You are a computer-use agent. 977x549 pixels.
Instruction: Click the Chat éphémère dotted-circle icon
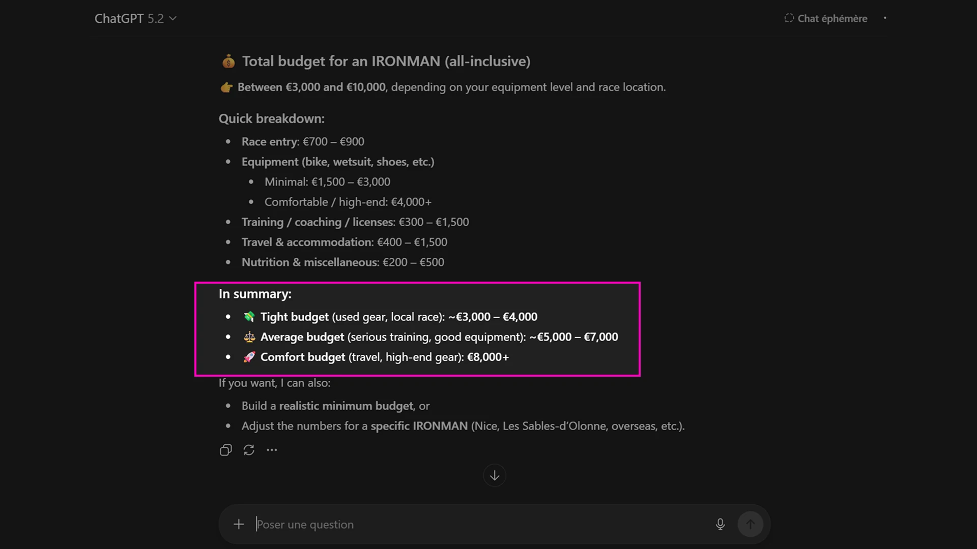point(789,18)
